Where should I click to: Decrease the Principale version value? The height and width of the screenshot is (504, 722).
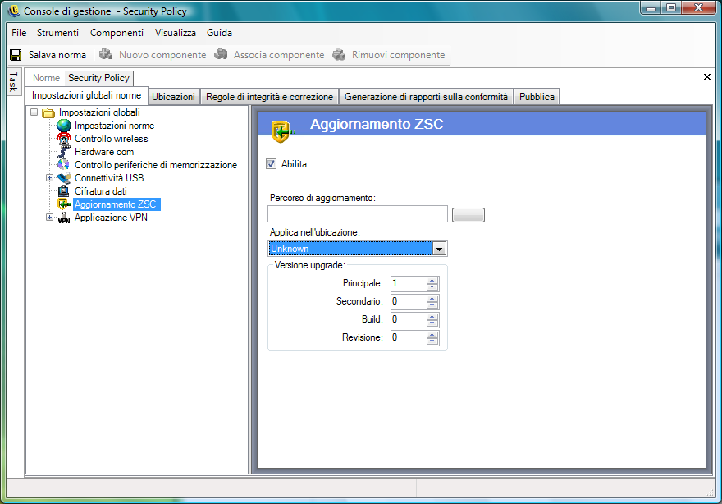[x=432, y=287]
